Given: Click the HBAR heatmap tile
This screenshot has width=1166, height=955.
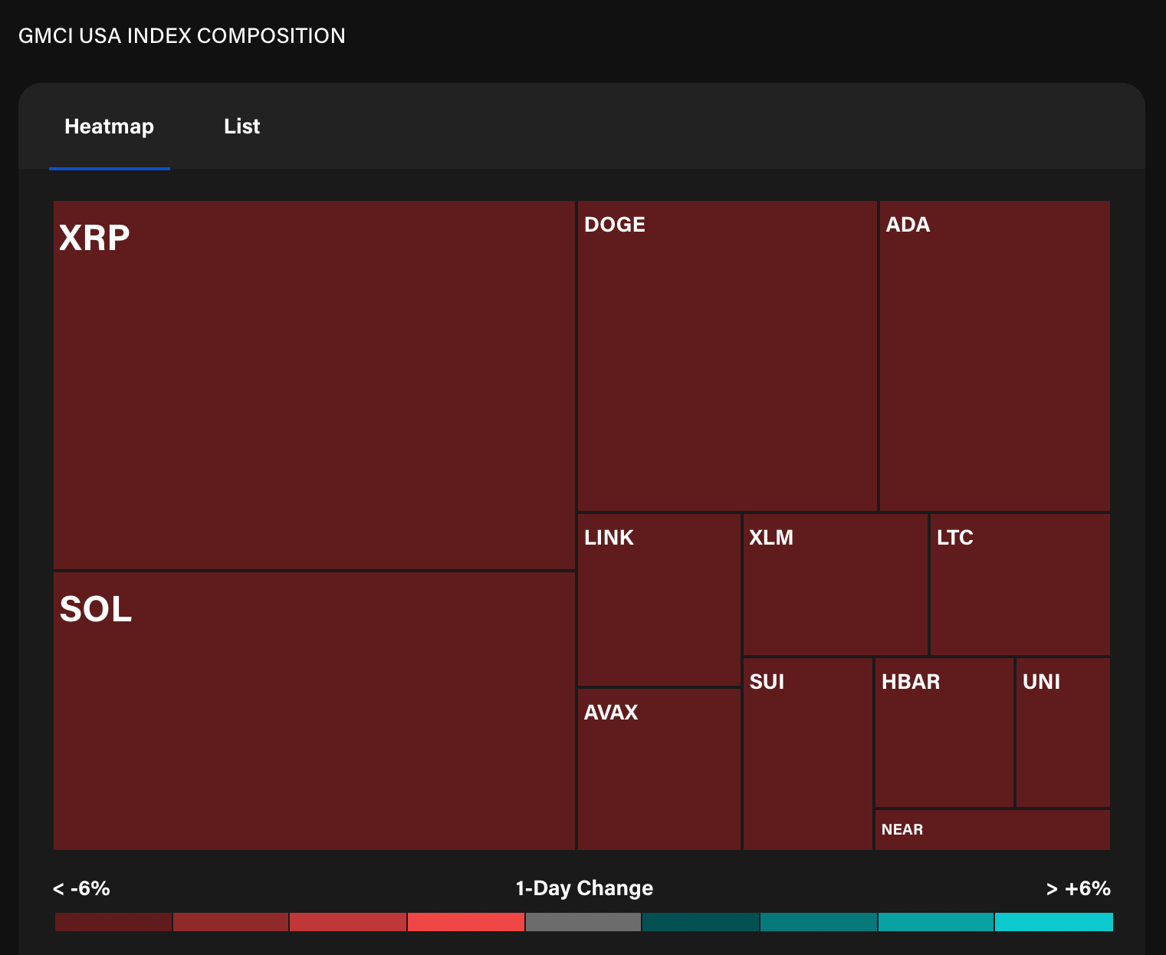Looking at the screenshot, I should coord(944,733).
